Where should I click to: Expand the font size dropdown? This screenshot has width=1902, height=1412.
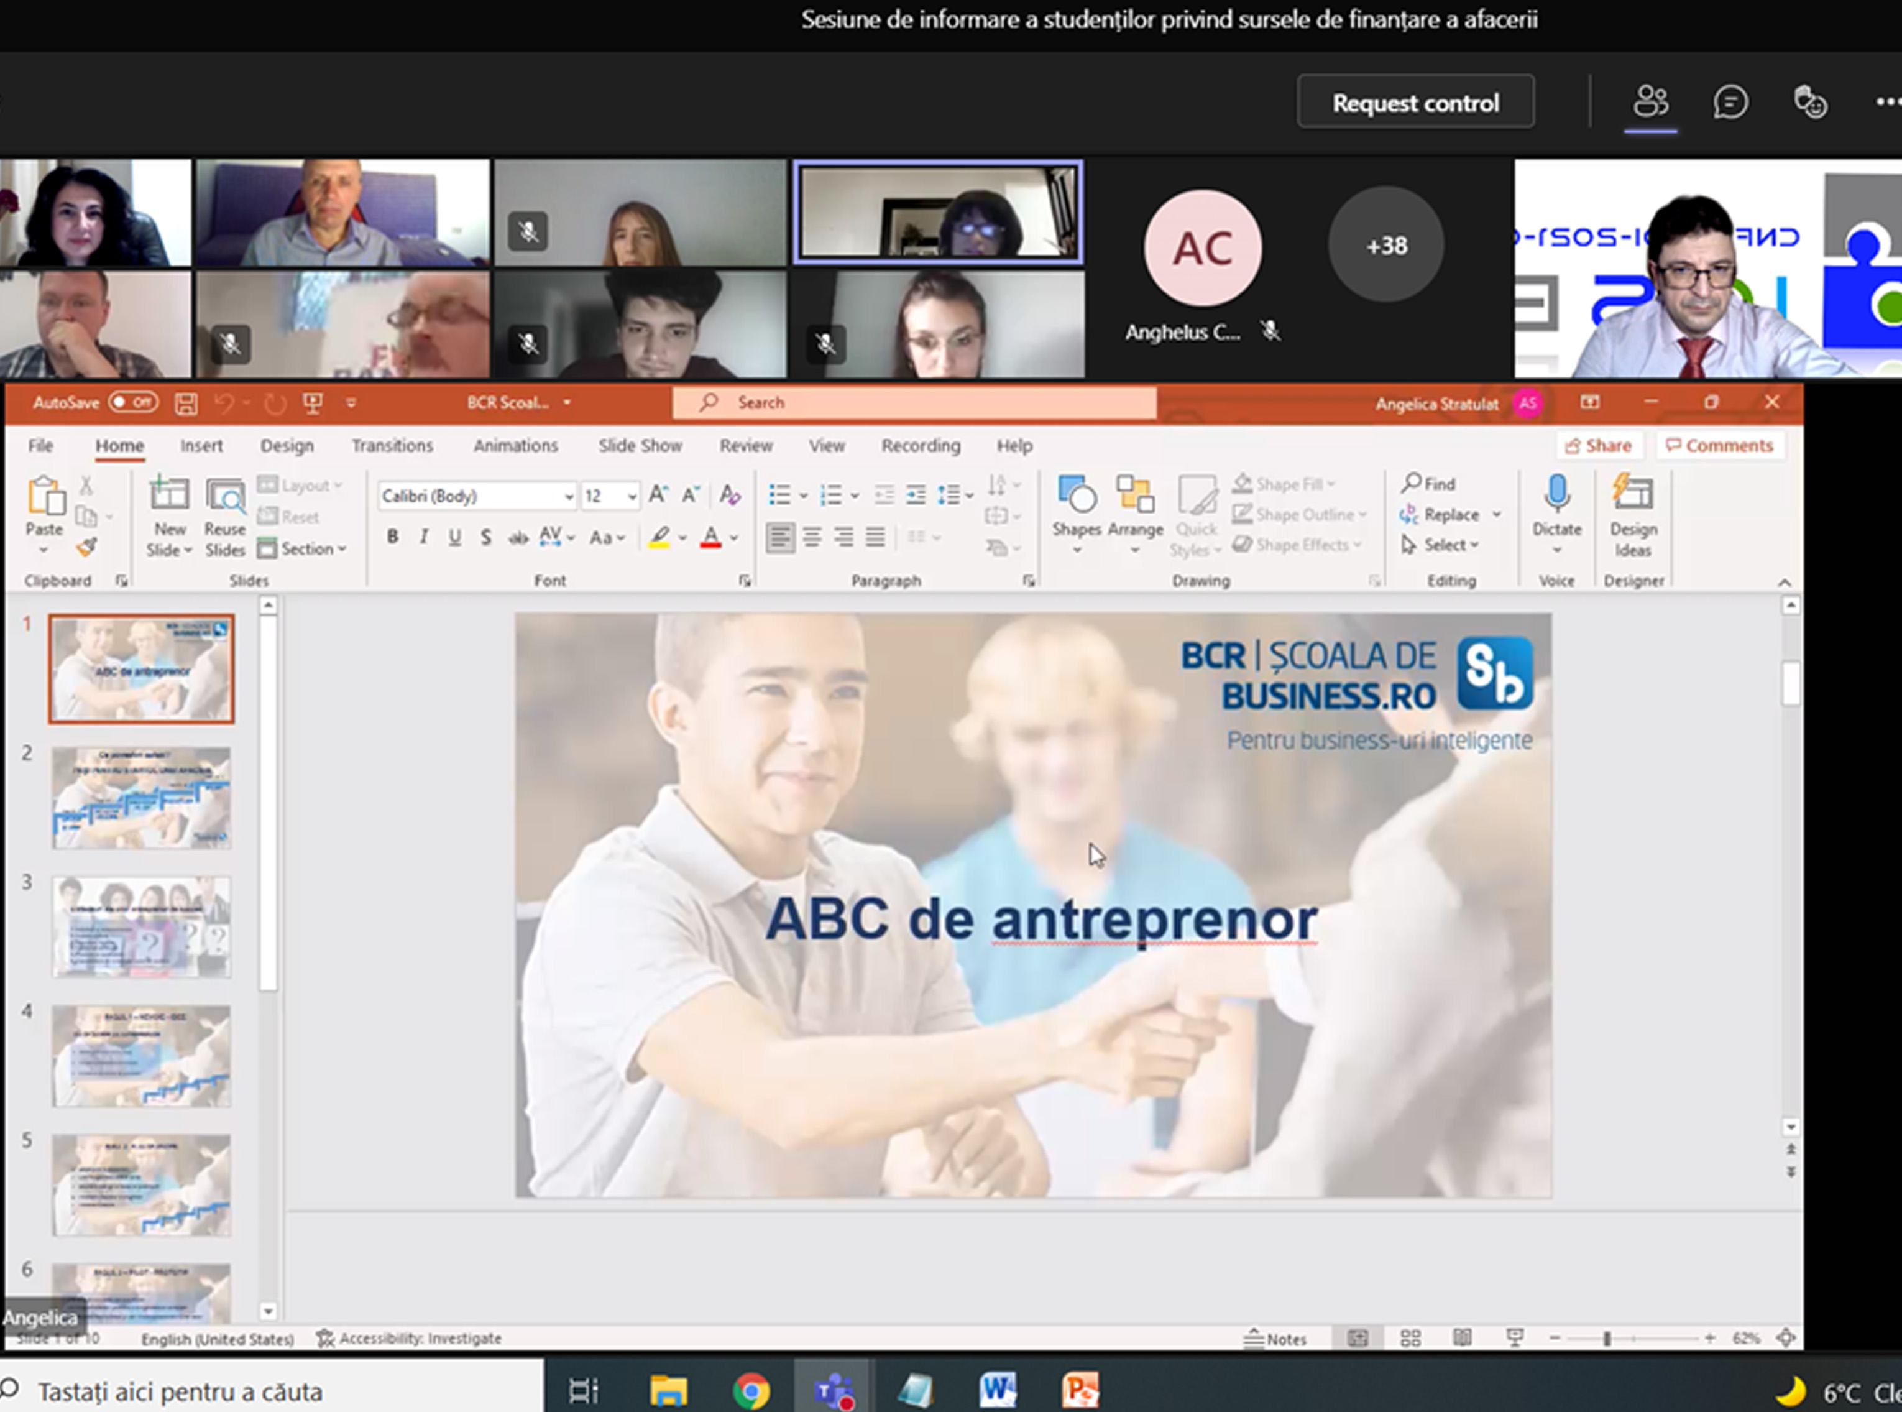click(632, 496)
